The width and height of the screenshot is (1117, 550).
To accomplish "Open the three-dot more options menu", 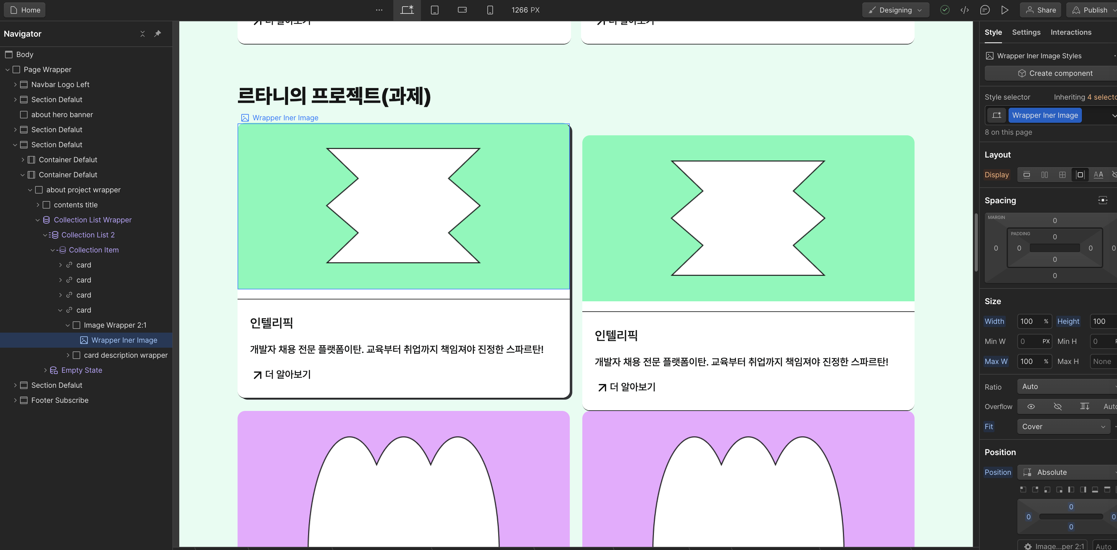I will 379,10.
